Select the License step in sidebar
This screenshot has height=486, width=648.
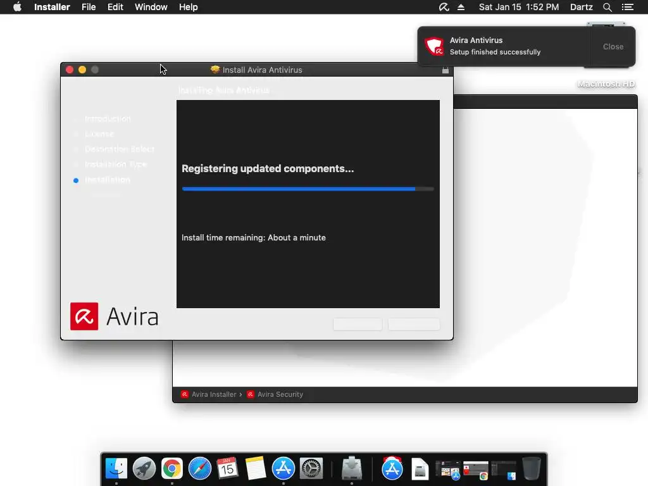click(99, 134)
